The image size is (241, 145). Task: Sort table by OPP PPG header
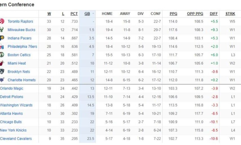[x=195, y=14]
